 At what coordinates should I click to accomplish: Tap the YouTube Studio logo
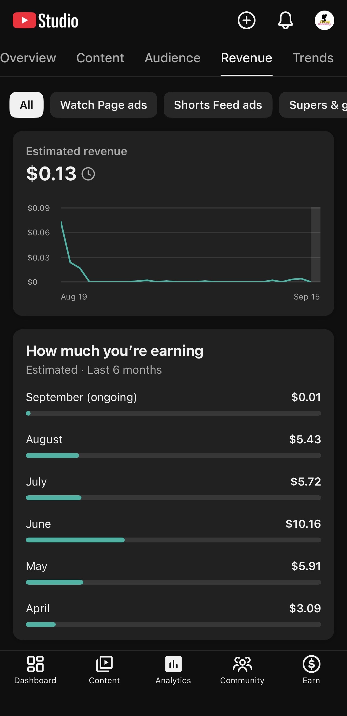tap(45, 20)
